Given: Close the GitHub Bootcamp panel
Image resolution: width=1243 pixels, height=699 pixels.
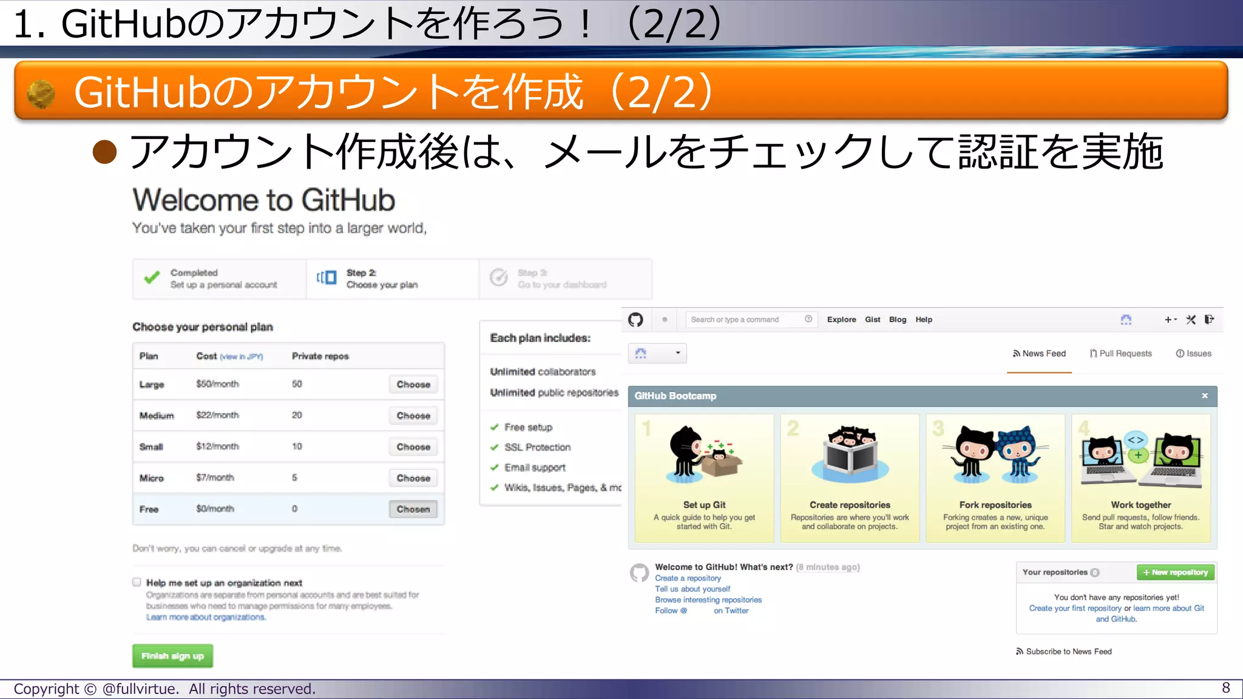Looking at the screenshot, I should (x=1205, y=396).
